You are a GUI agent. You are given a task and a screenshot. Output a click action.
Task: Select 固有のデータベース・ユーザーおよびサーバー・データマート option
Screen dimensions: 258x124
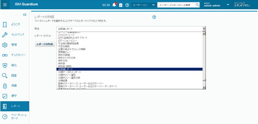[129, 86]
